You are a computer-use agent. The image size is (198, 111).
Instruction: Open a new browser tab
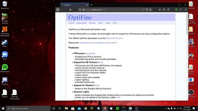tap(92, 5)
